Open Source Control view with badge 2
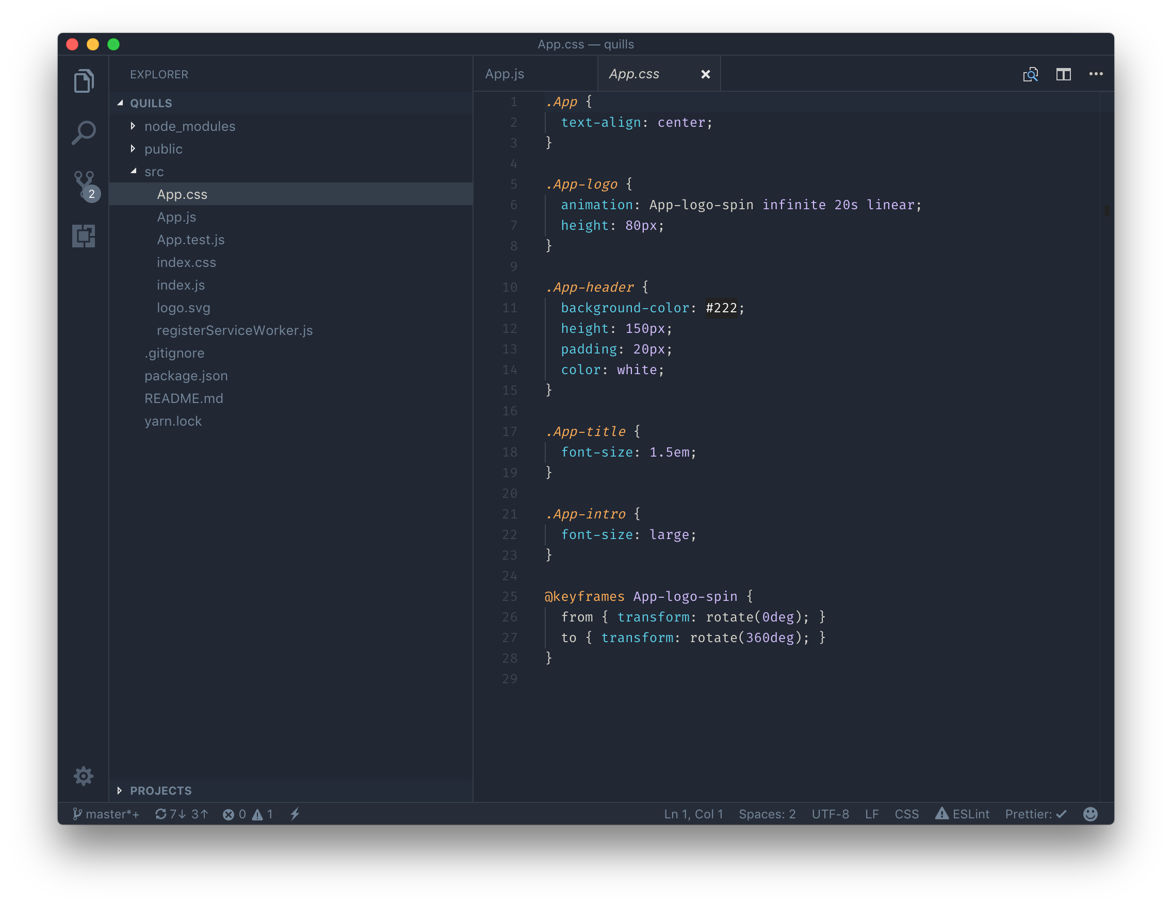The width and height of the screenshot is (1172, 907). 84,184
